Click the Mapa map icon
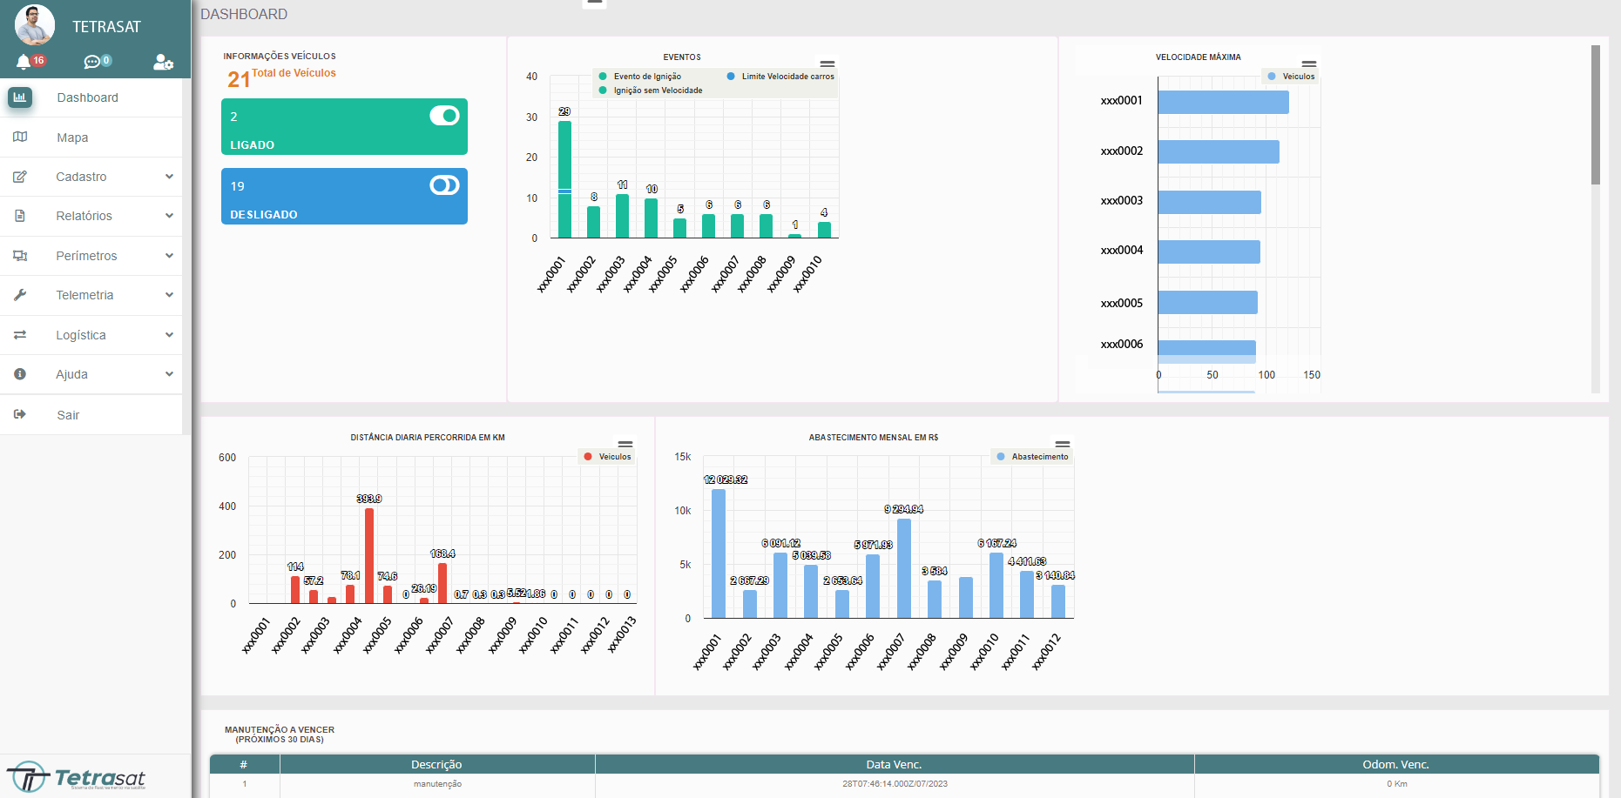 [x=20, y=137]
